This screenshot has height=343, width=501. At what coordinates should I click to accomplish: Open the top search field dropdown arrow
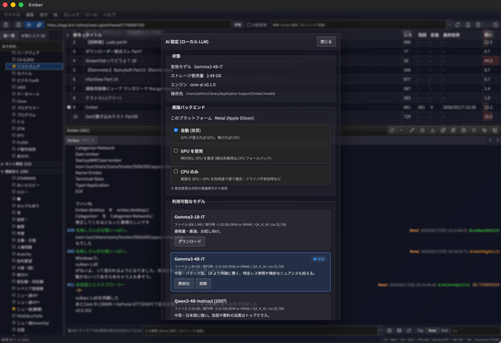tap(449, 25)
